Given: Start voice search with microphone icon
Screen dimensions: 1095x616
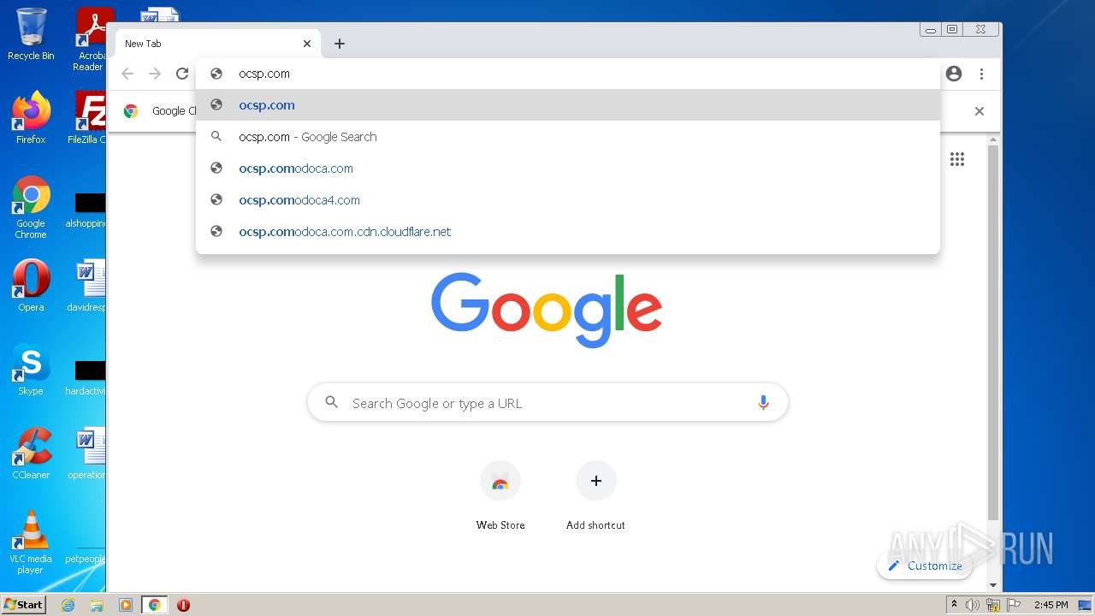Looking at the screenshot, I should 763,403.
